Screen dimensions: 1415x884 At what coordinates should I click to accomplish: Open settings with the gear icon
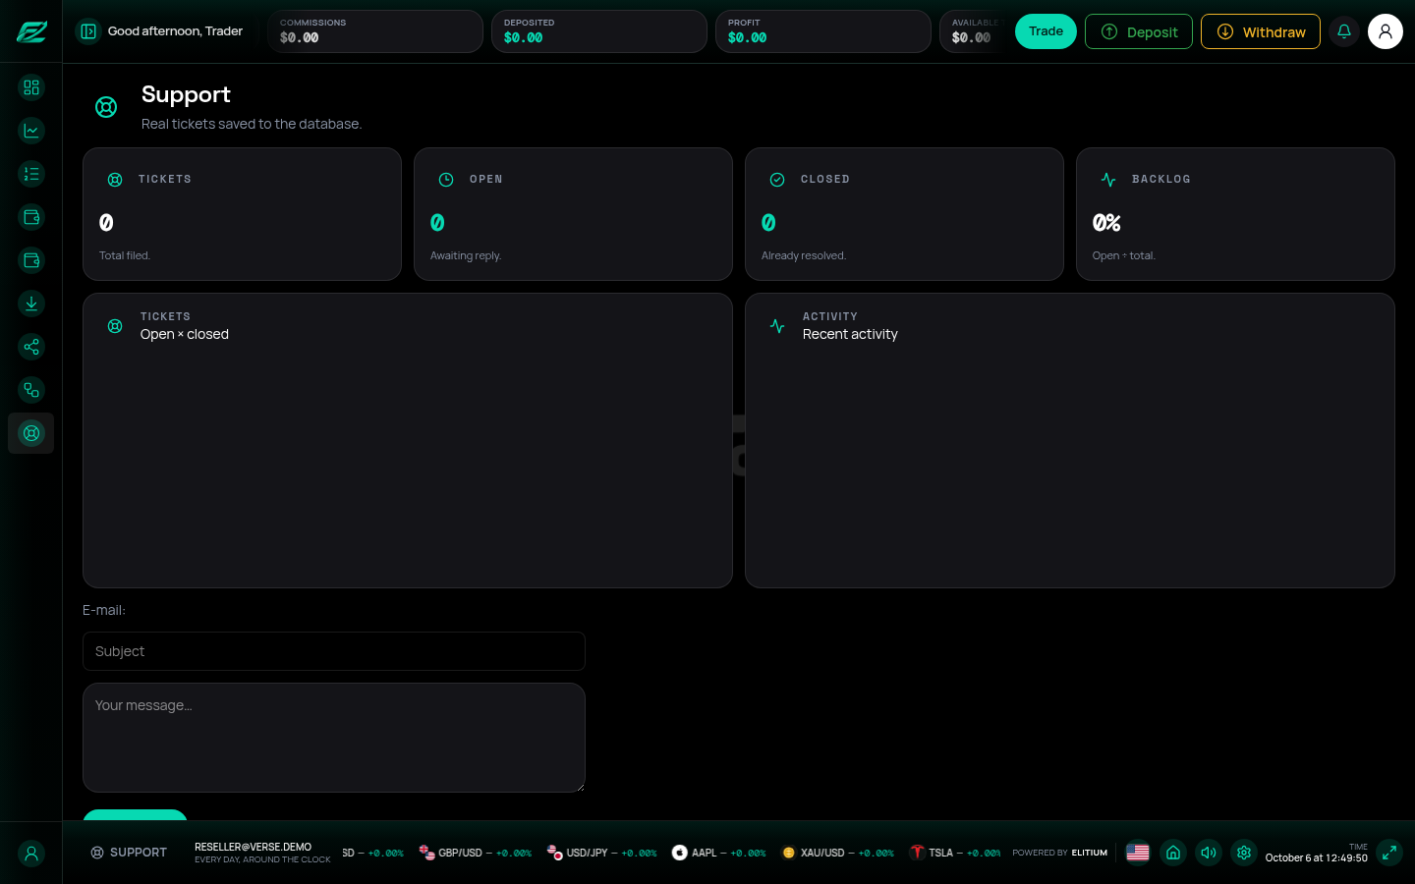coord(1244,853)
